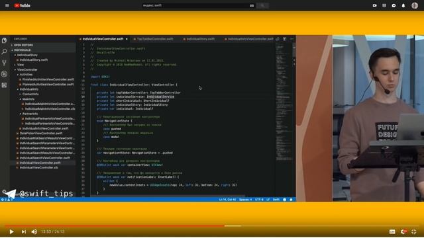
Task: Open FinishedActivitiesViewController.swift file
Action: pos(48,79)
